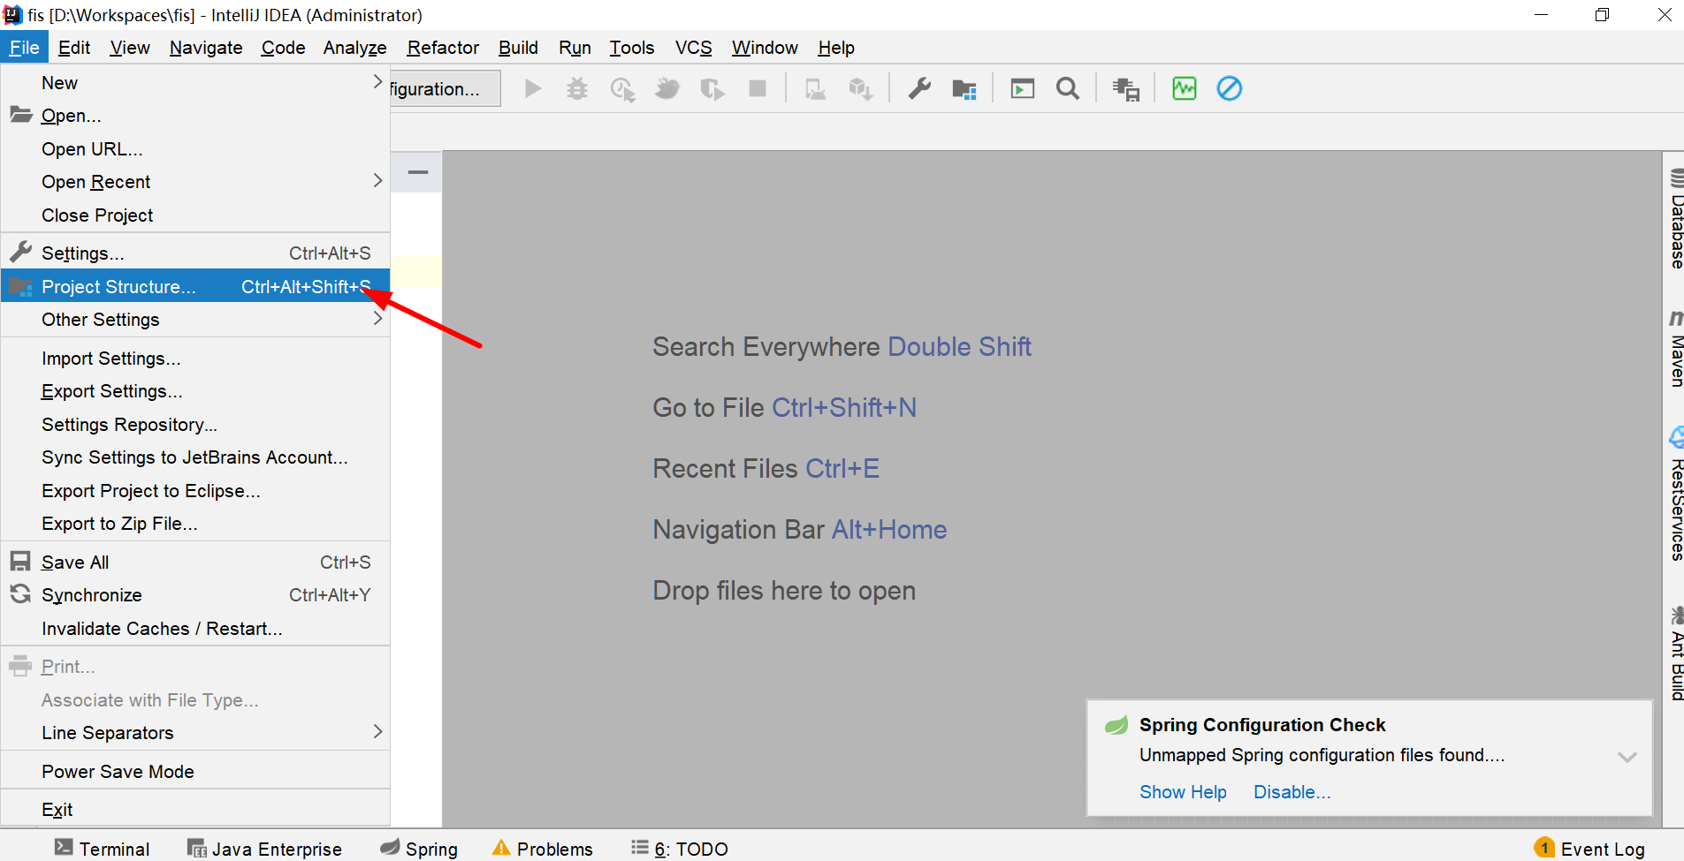This screenshot has width=1684, height=861.
Task: Select Project Structure... menu item
Action: [195, 287]
